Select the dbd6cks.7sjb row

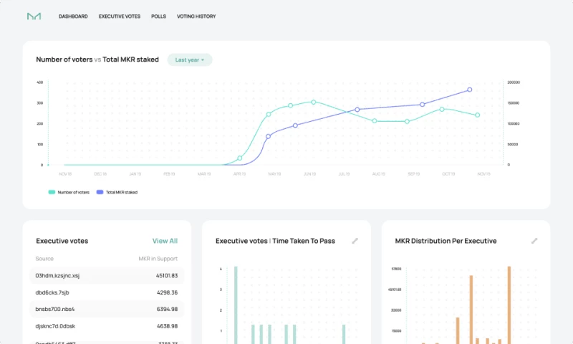coord(107,292)
